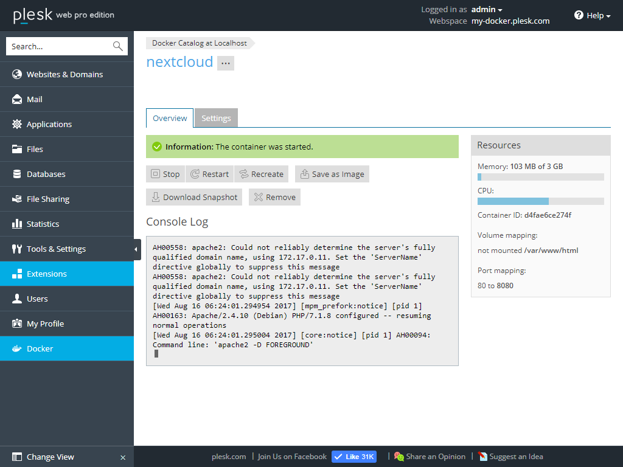Viewport: 623px width, 467px height.
Task: Click the search magnifier icon
Action: pos(117,46)
